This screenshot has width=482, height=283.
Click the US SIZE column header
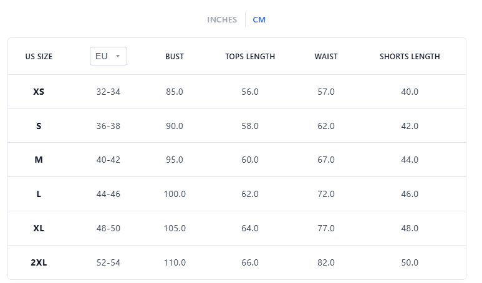click(x=39, y=57)
